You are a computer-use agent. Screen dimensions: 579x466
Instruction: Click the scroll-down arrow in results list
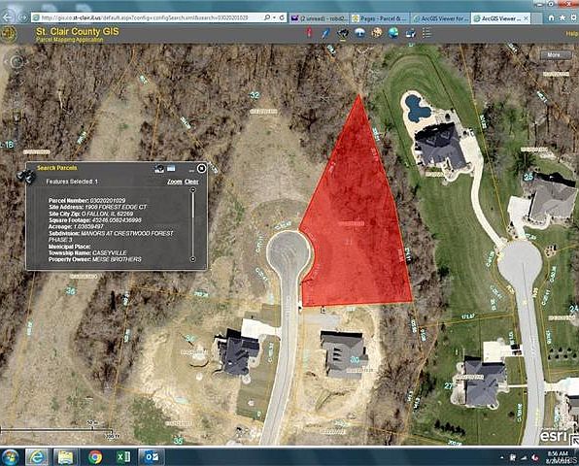[x=192, y=259]
